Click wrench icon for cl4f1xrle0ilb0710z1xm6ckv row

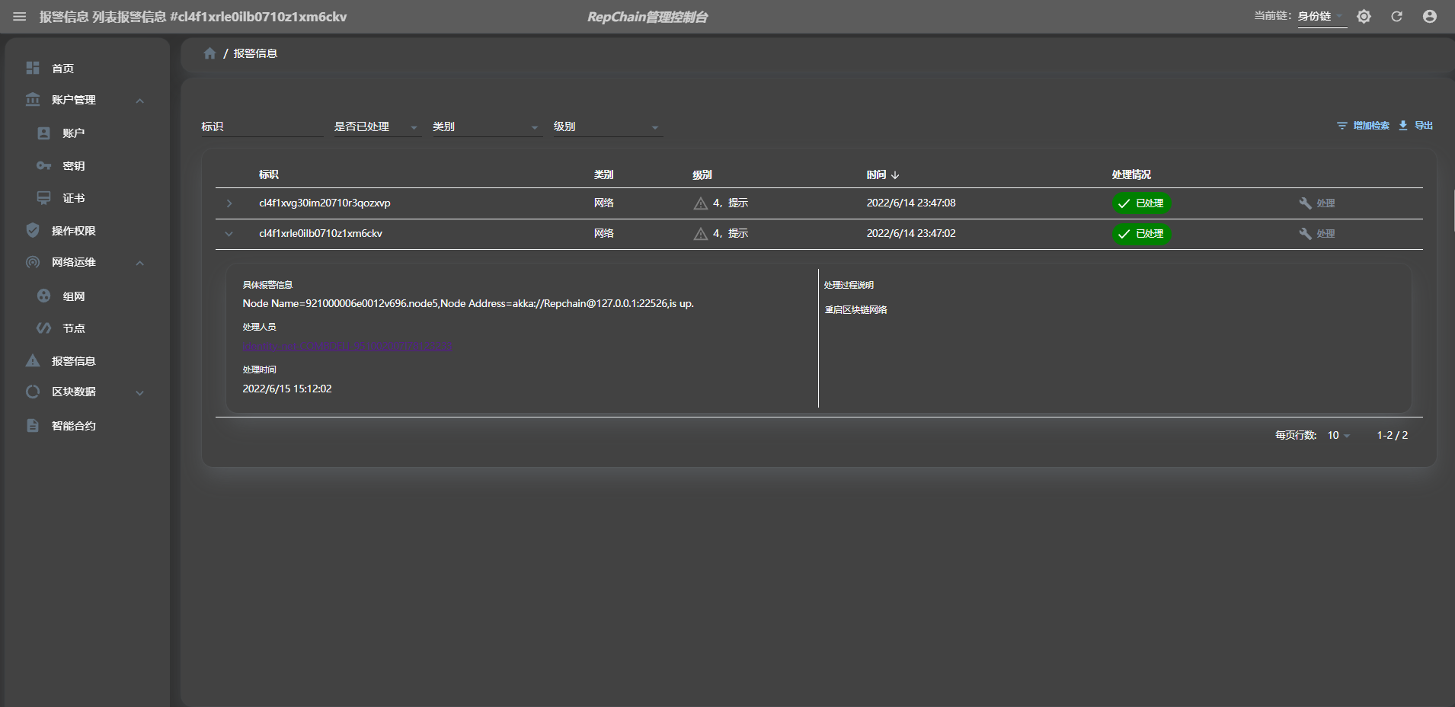click(1305, 234)
